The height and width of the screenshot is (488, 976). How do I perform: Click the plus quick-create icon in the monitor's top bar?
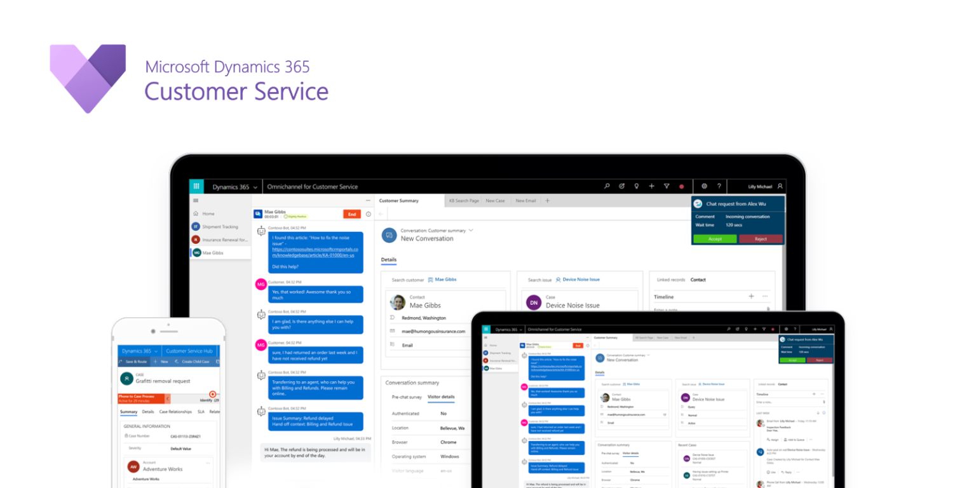[651, 187]
